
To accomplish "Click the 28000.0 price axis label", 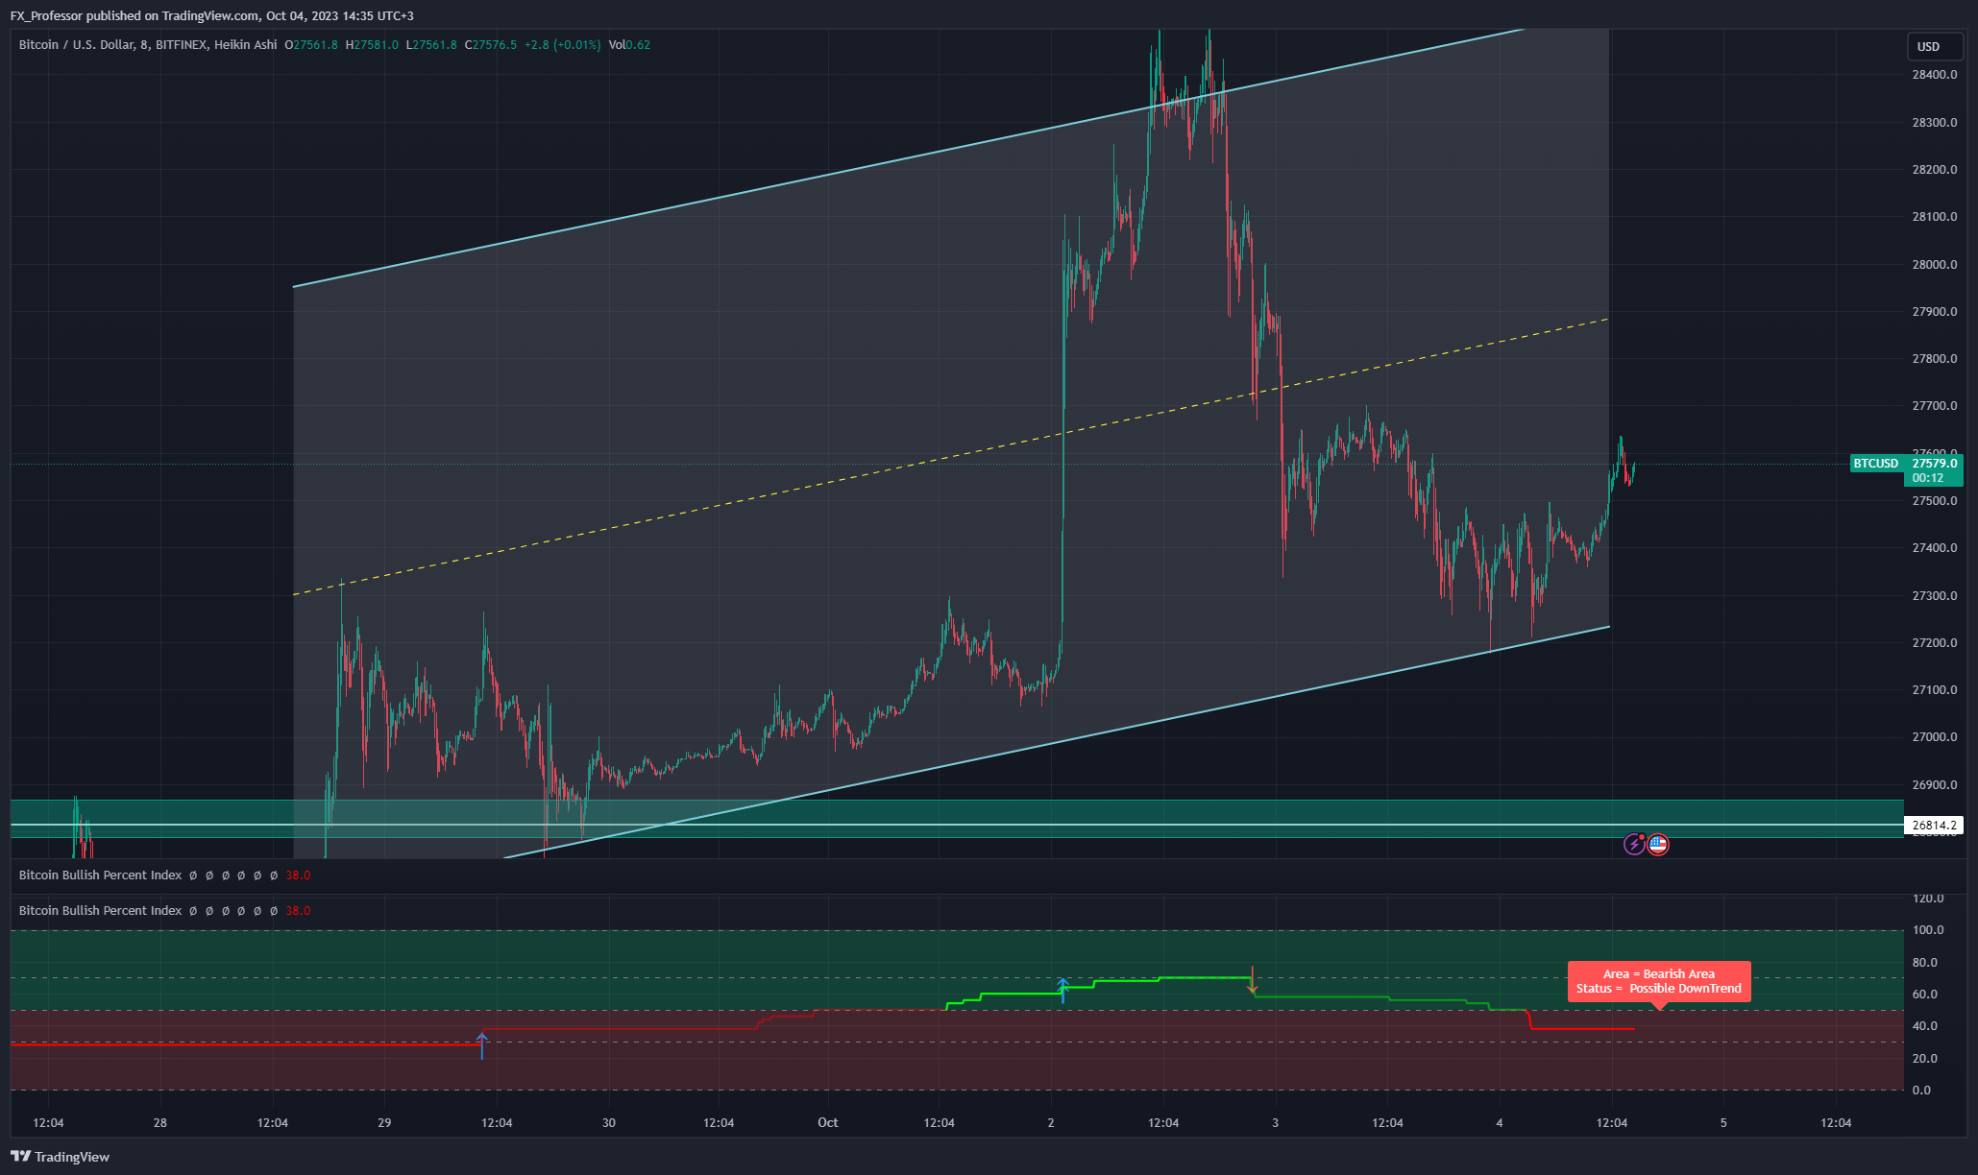I will pos(1935,265).
